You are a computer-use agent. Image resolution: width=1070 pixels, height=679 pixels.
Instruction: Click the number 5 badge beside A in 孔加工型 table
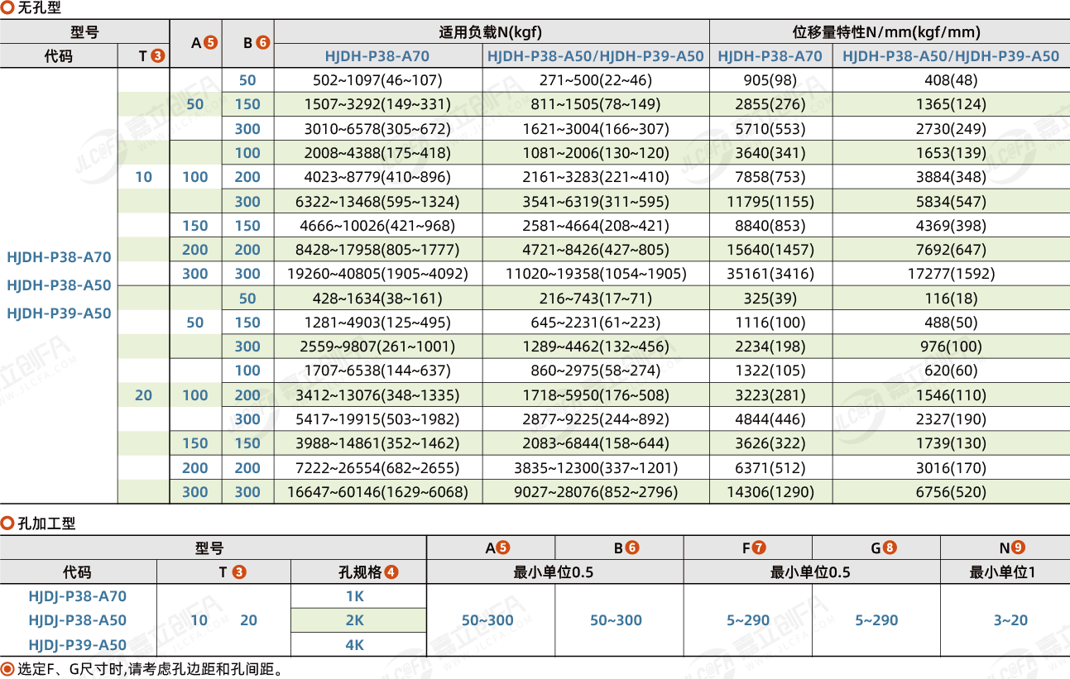pos(502,548)
